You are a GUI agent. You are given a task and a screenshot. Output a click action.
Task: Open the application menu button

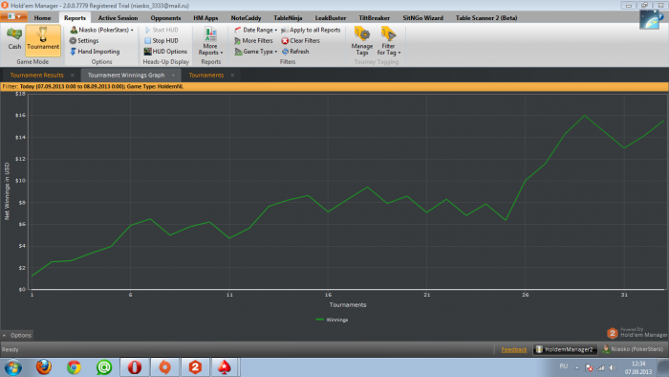13,16
